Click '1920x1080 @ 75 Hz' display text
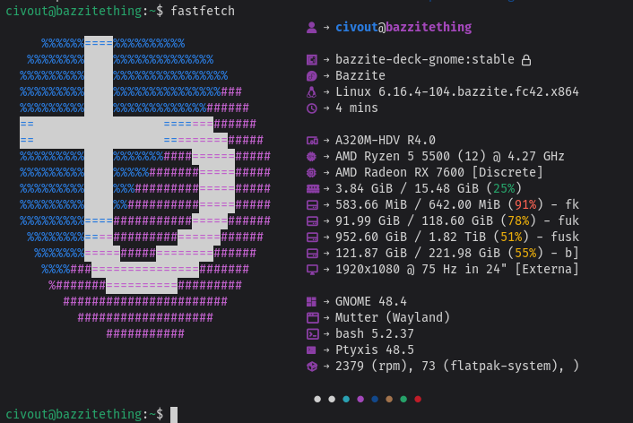633x423 pixels. [396, 269]
